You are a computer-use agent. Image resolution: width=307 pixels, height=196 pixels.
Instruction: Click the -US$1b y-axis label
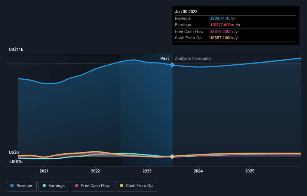click(16, 162)
